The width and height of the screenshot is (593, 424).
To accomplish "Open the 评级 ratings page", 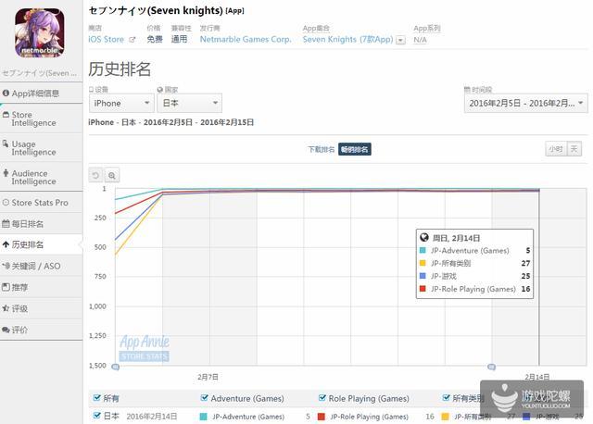I will click(x=41, y=308).
